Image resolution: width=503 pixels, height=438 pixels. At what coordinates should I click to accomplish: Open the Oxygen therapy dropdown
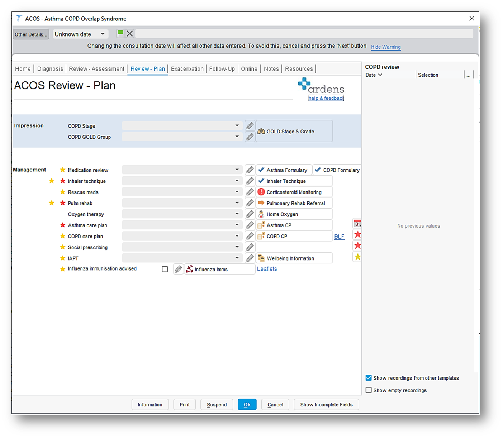point(182,214)
